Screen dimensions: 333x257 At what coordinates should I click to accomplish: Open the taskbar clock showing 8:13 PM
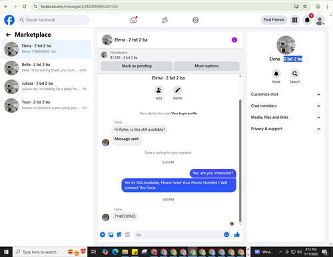(311, 252)
